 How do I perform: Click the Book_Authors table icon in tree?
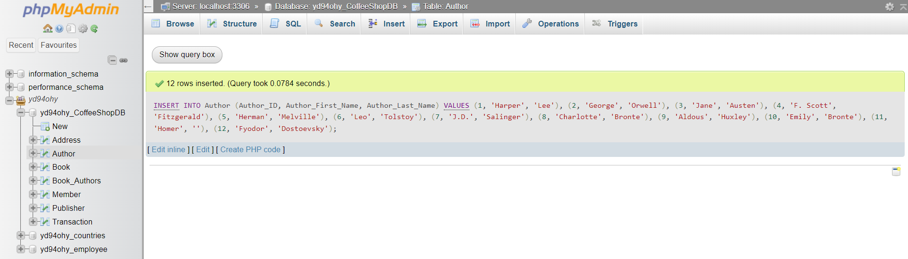(45, 181)
